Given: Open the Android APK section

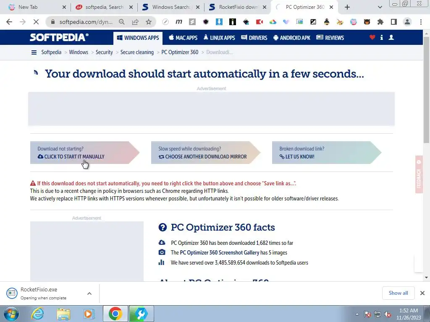Looking at the screenshot, I should [292, 38].
